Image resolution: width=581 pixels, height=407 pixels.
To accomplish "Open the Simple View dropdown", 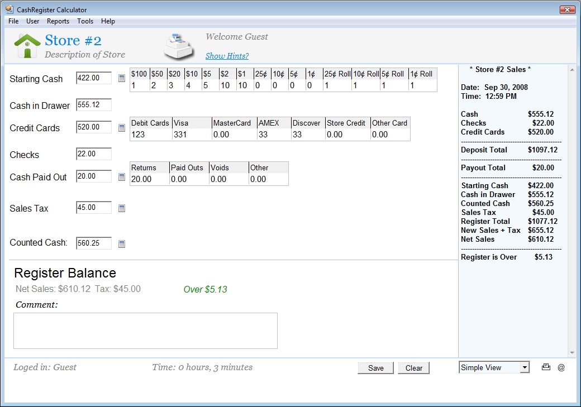I will coord(494,367).
